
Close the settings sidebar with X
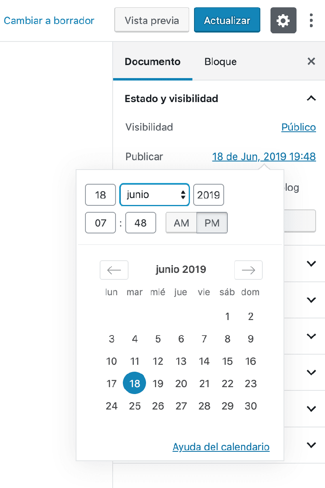pos(311,61)
